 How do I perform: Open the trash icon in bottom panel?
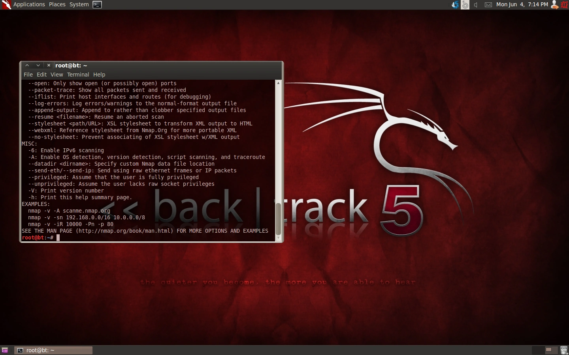point(564,350)
